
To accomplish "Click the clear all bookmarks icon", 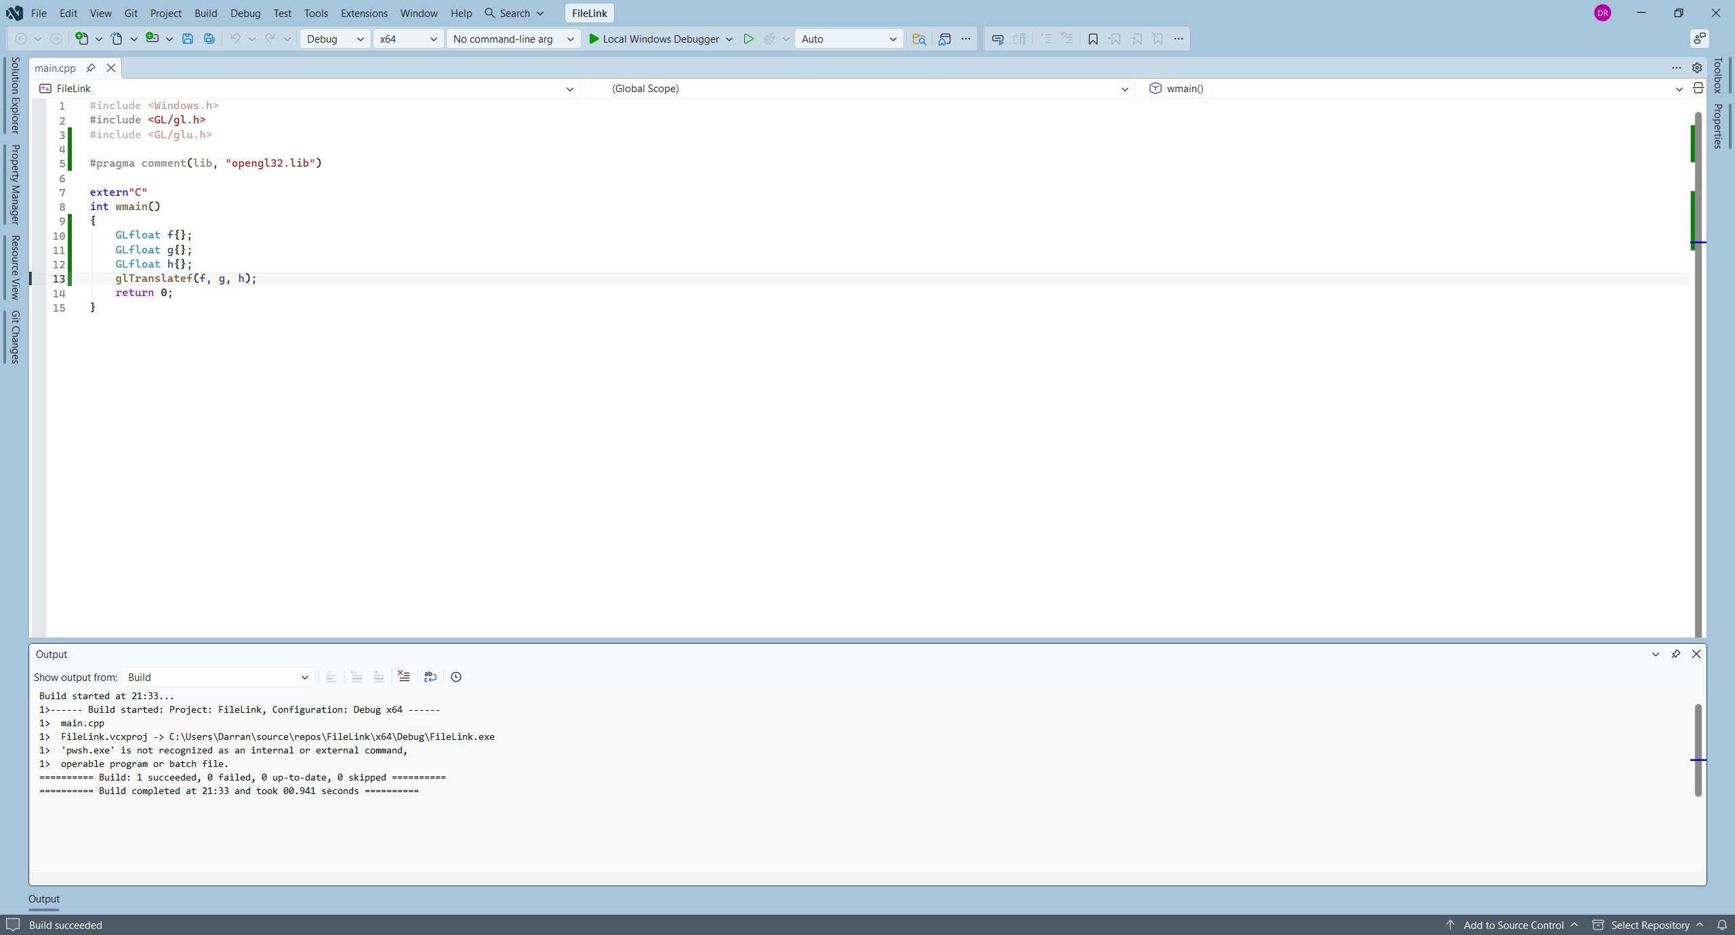I will click(1158, 39).
